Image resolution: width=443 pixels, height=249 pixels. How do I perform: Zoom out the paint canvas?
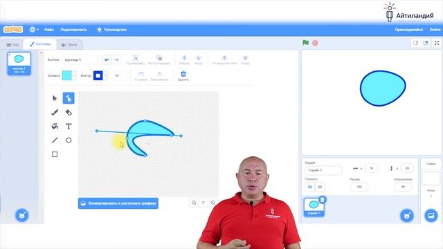click(x=194, y=203)
